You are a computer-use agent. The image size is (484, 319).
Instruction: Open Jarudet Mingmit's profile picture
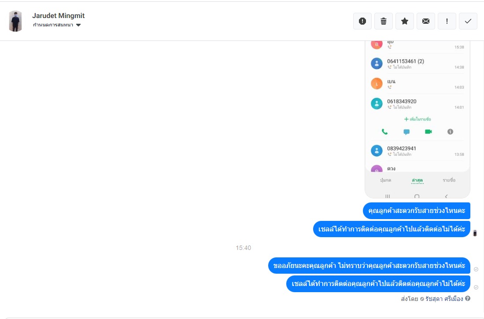pyautogui.click(x=15, y=21)
